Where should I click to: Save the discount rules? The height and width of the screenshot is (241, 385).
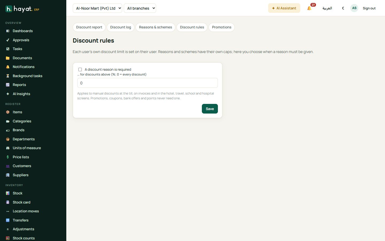210,109
